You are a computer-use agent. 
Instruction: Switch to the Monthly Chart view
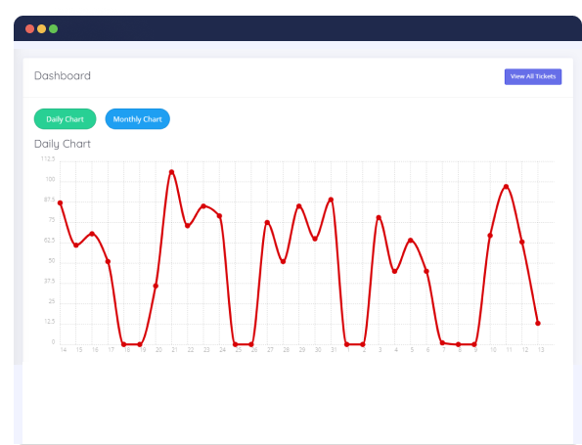click(x=137, y=118)
